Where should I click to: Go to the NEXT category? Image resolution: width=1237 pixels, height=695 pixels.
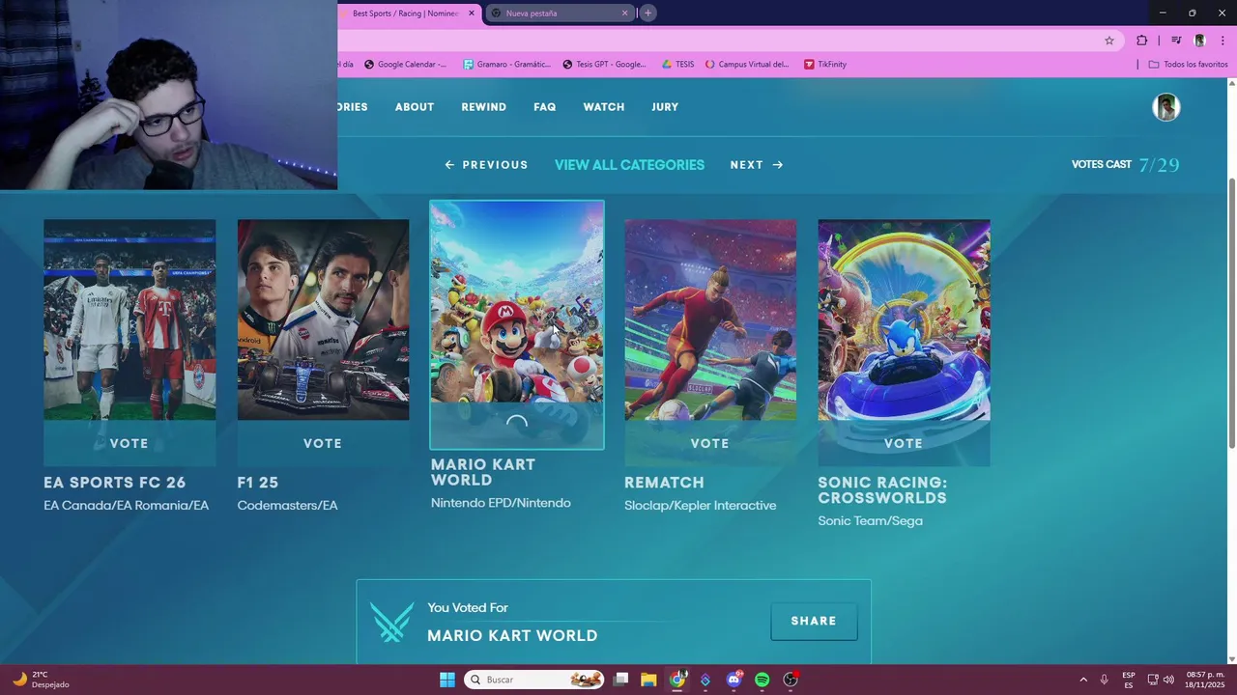(757, 165)
